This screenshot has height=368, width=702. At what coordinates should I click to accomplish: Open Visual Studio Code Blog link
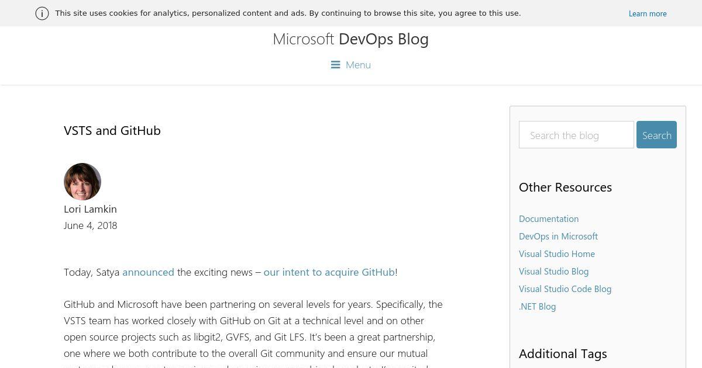coord(565,289)
